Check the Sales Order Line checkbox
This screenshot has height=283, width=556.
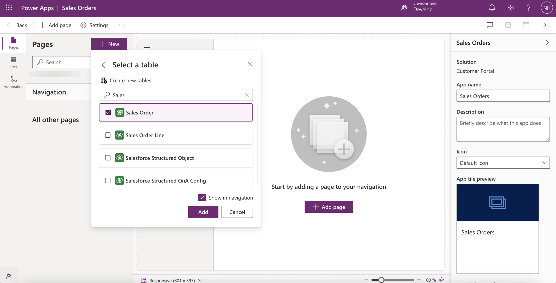(108, 135)
